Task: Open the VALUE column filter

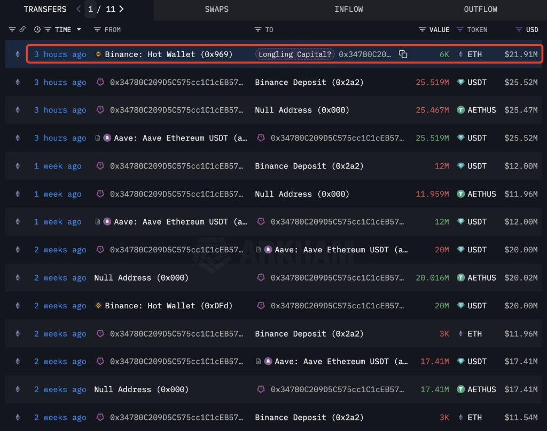Action: 423,30
